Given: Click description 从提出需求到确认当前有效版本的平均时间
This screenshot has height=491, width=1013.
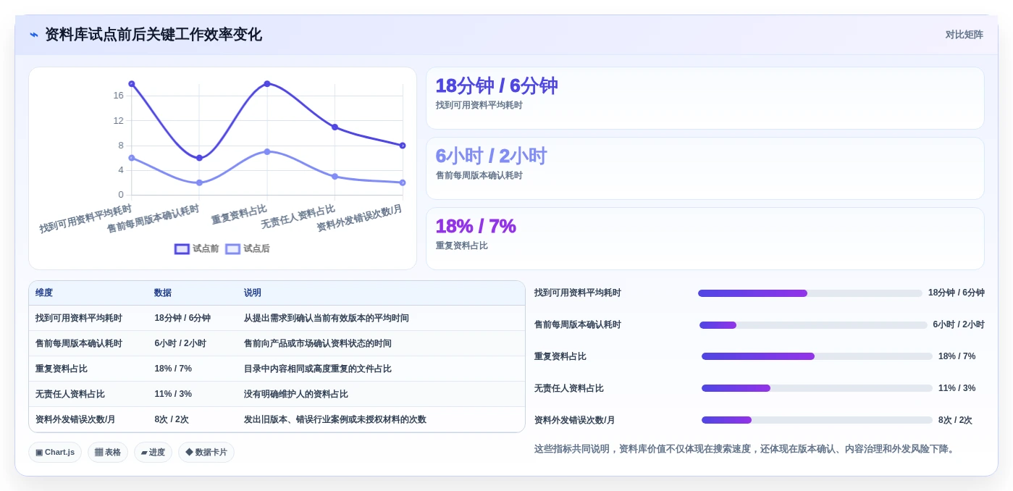Looking at the screenshot, I should tap(327, 318).
